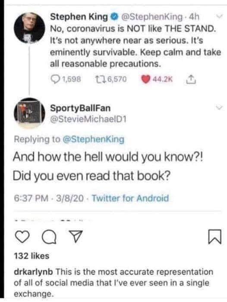
Task: Open the drkarlynb username in caption
Action: click(x=33, y=272)
